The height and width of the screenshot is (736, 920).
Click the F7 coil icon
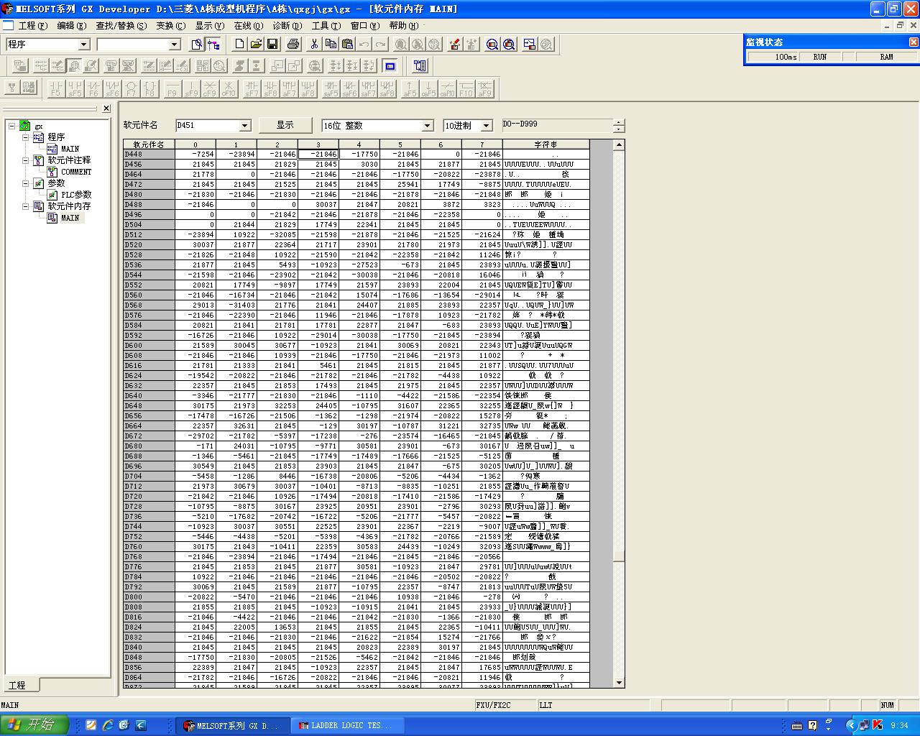click(x=131, y=88)
